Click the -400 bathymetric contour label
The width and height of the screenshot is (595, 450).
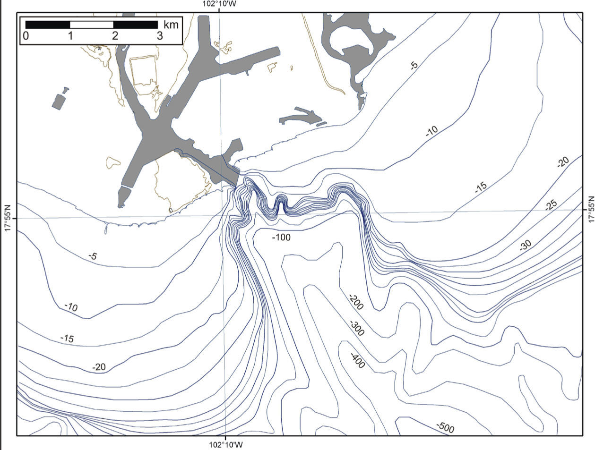click(357, 360)
